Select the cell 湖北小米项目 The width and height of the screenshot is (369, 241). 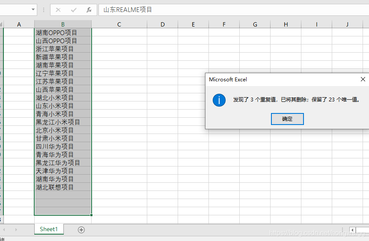click(63, 98)
